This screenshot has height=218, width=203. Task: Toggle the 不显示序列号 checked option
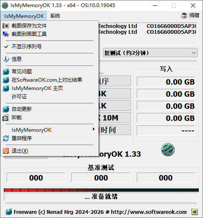click(x=50, y=47)
